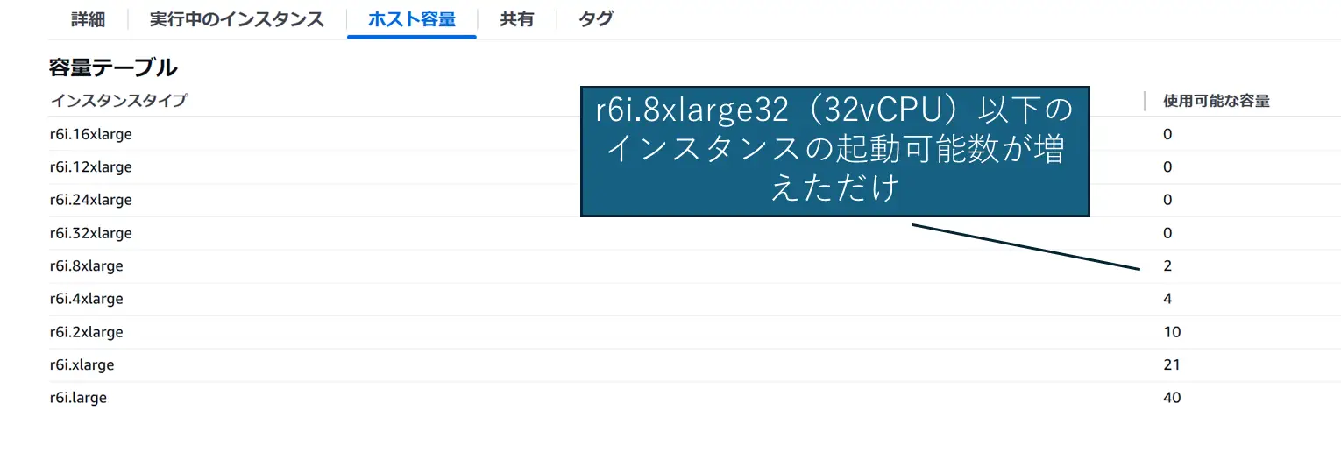Select the r6i.xlarge row label
Viewport: 1341px width, 474px height.
(82, 364)
